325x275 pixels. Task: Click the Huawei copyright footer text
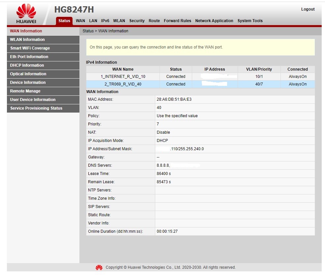171,267
